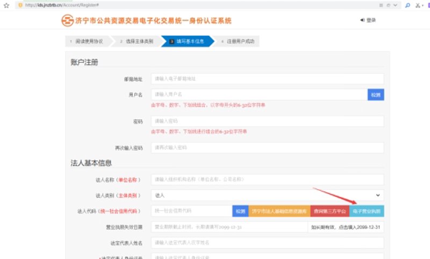Click the orange site logo

tap(68, 20)
